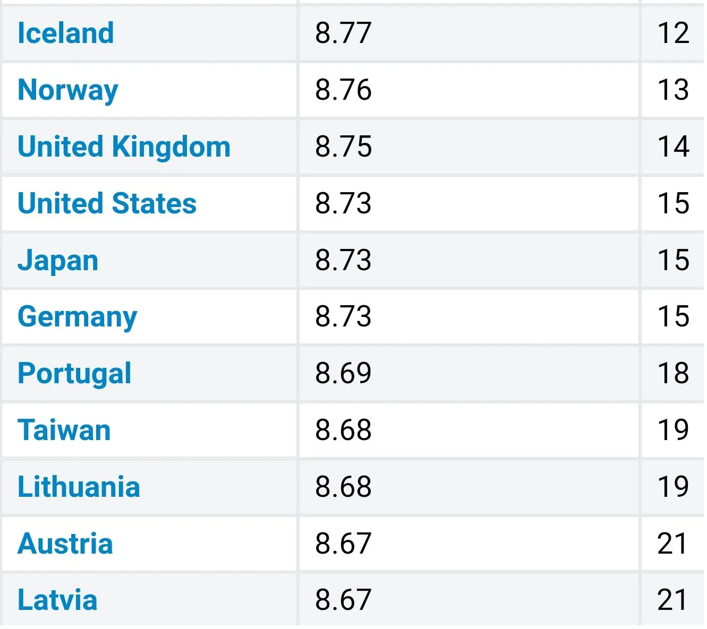Open the Japan country link
This screenshot has width=707, height=629.
[x=58, y=261]
